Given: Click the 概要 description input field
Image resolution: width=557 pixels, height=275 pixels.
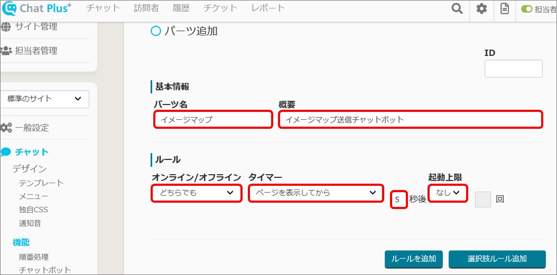Looking at the screenshot, I should click(x=411, y=120).
